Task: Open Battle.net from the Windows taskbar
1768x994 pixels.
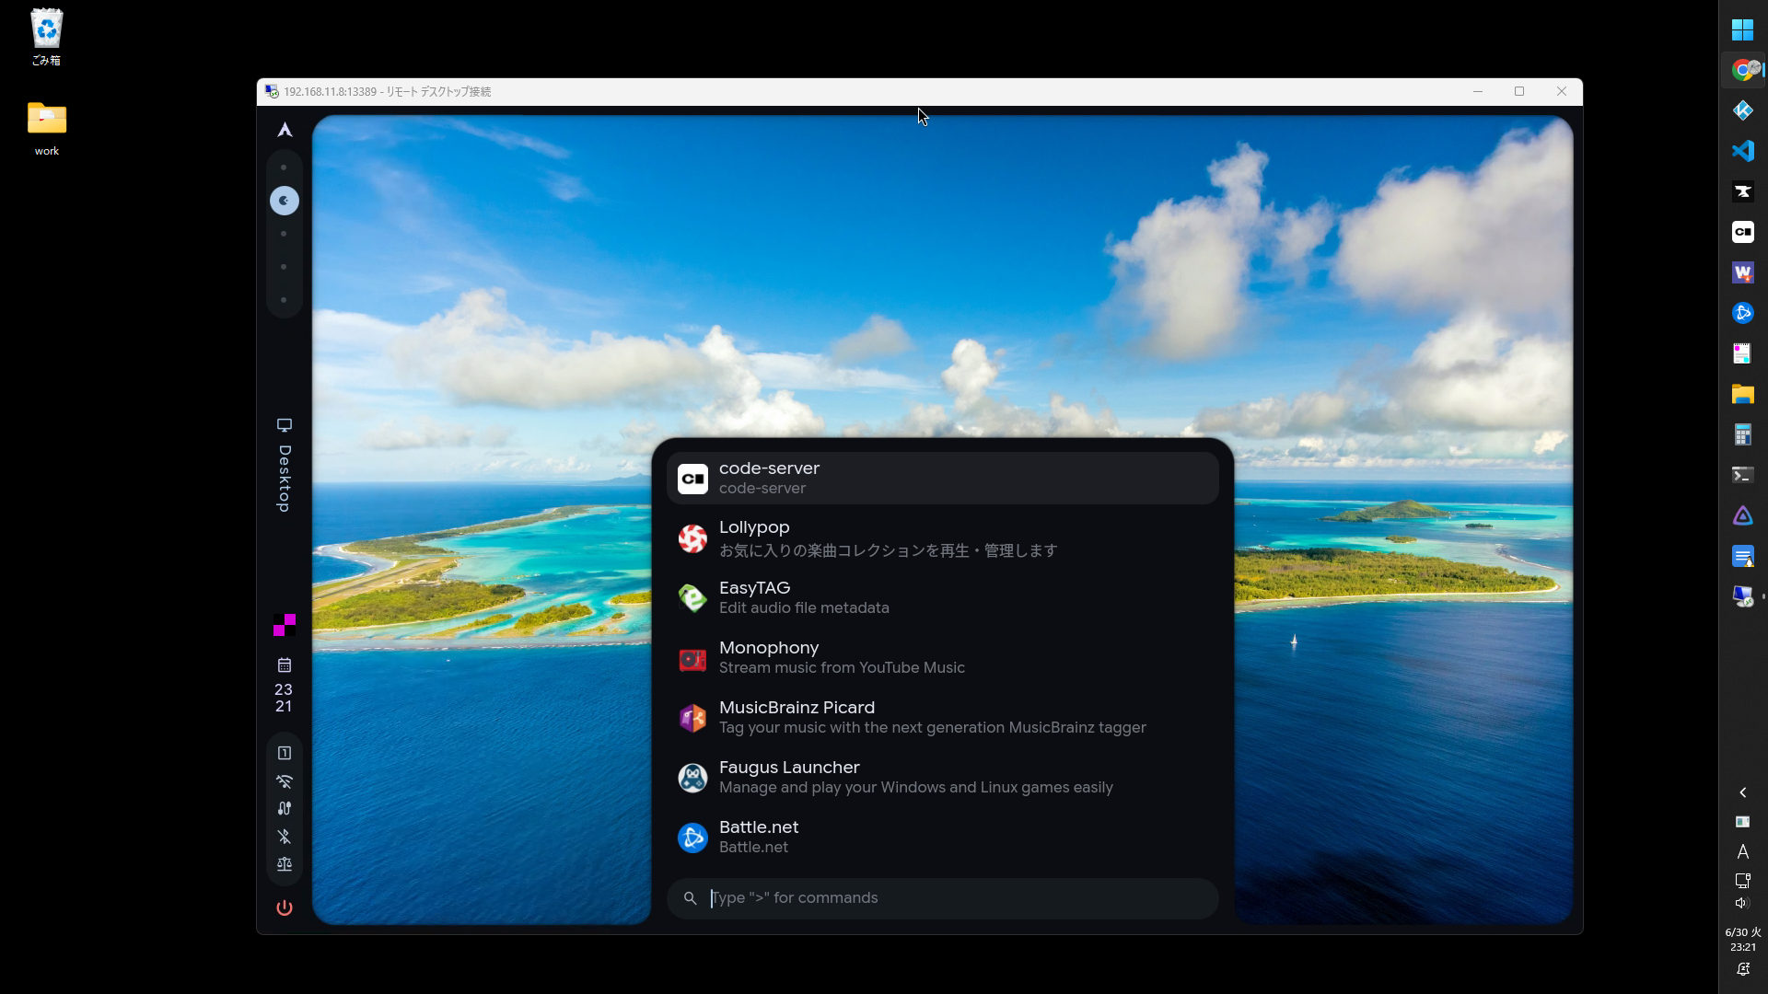Action: (x=1742, y=313)
